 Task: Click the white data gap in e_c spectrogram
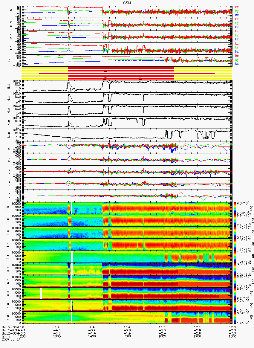[x=41, y=293]
